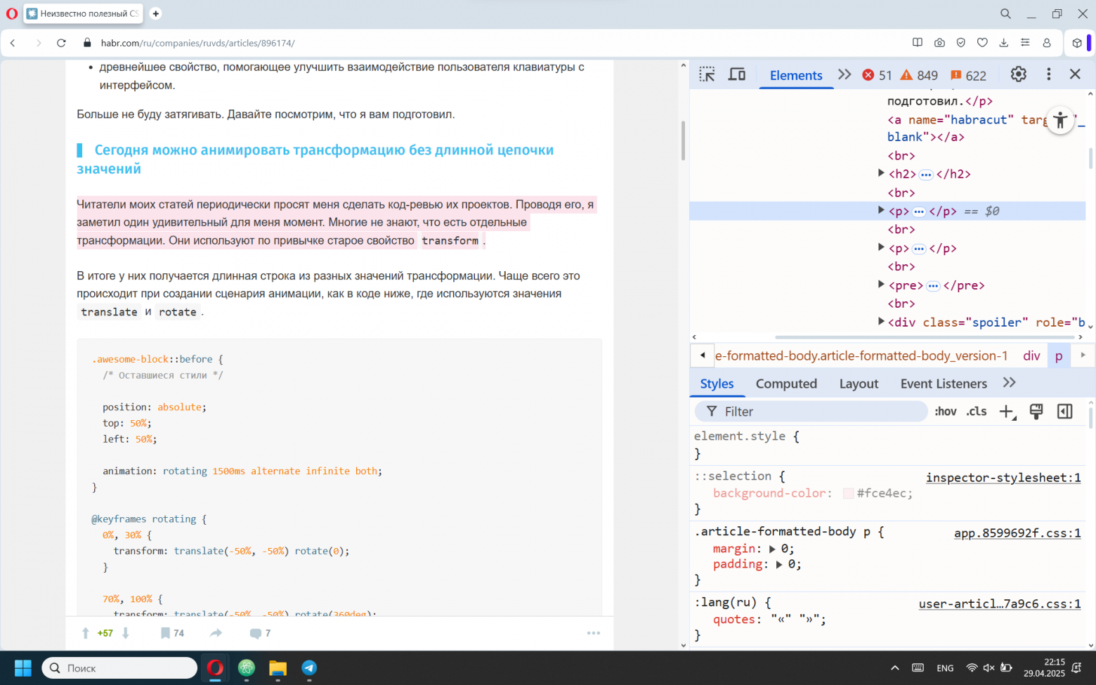Bookmark the article using the bookmark icon
The image size is (1096, 685).
tap(165, 633)
